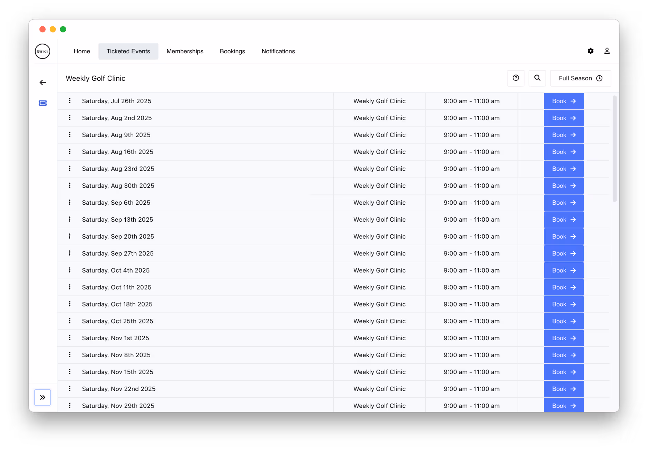Book the Oct 25th 2025 clinic
The width and height of the screenshot is (648, 450).
[564, 321]
